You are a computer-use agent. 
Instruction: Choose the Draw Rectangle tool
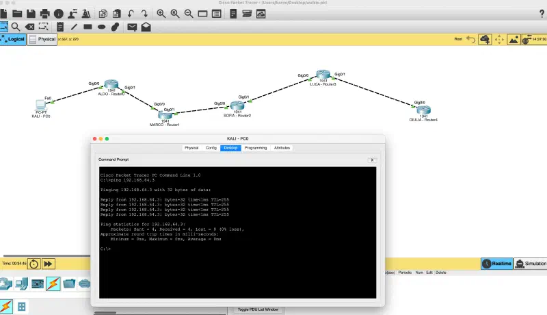coord(88,27)
